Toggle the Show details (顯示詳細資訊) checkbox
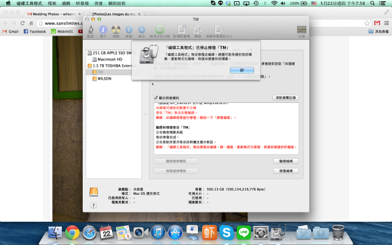The height and width of the screenshot is (245, 392). click(x=156, y=98)
